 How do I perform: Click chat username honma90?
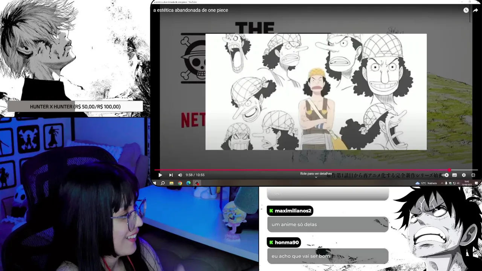coord(287,242)
